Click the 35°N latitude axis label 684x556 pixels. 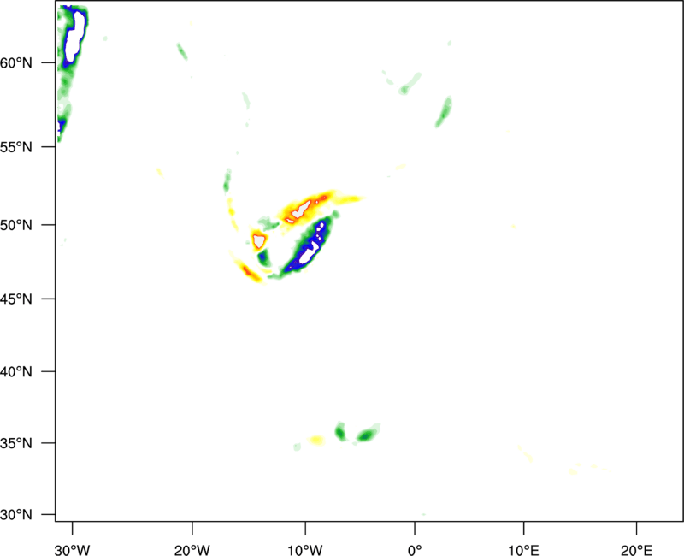coord(16,443)
